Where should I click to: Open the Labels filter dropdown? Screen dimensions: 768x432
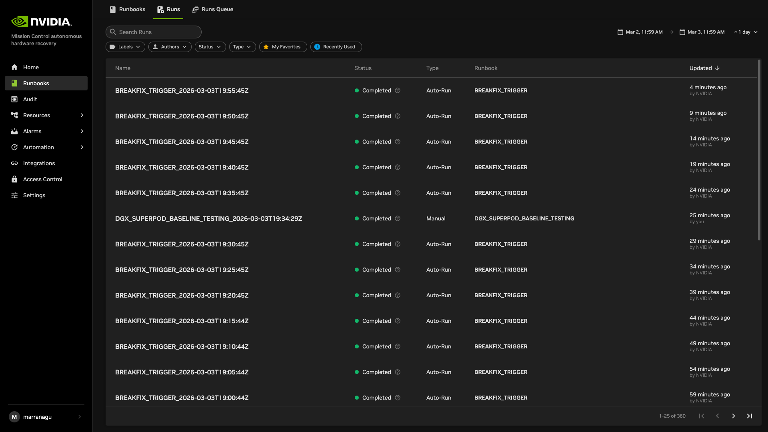coord(125,47)
